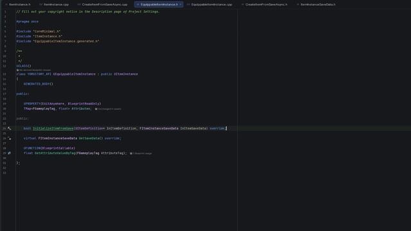Click the override keyword on the InitializeItemFromSave line
This screenshot has height=231, width=411.
217,128
